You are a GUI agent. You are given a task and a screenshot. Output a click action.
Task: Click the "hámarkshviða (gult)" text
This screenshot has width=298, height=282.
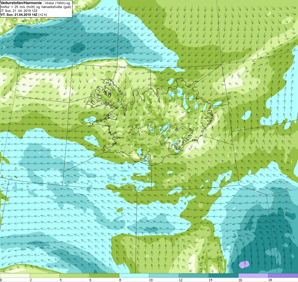point(57,7)
